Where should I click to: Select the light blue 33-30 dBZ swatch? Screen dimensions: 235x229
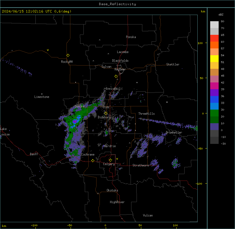click(x=214, y=106)
